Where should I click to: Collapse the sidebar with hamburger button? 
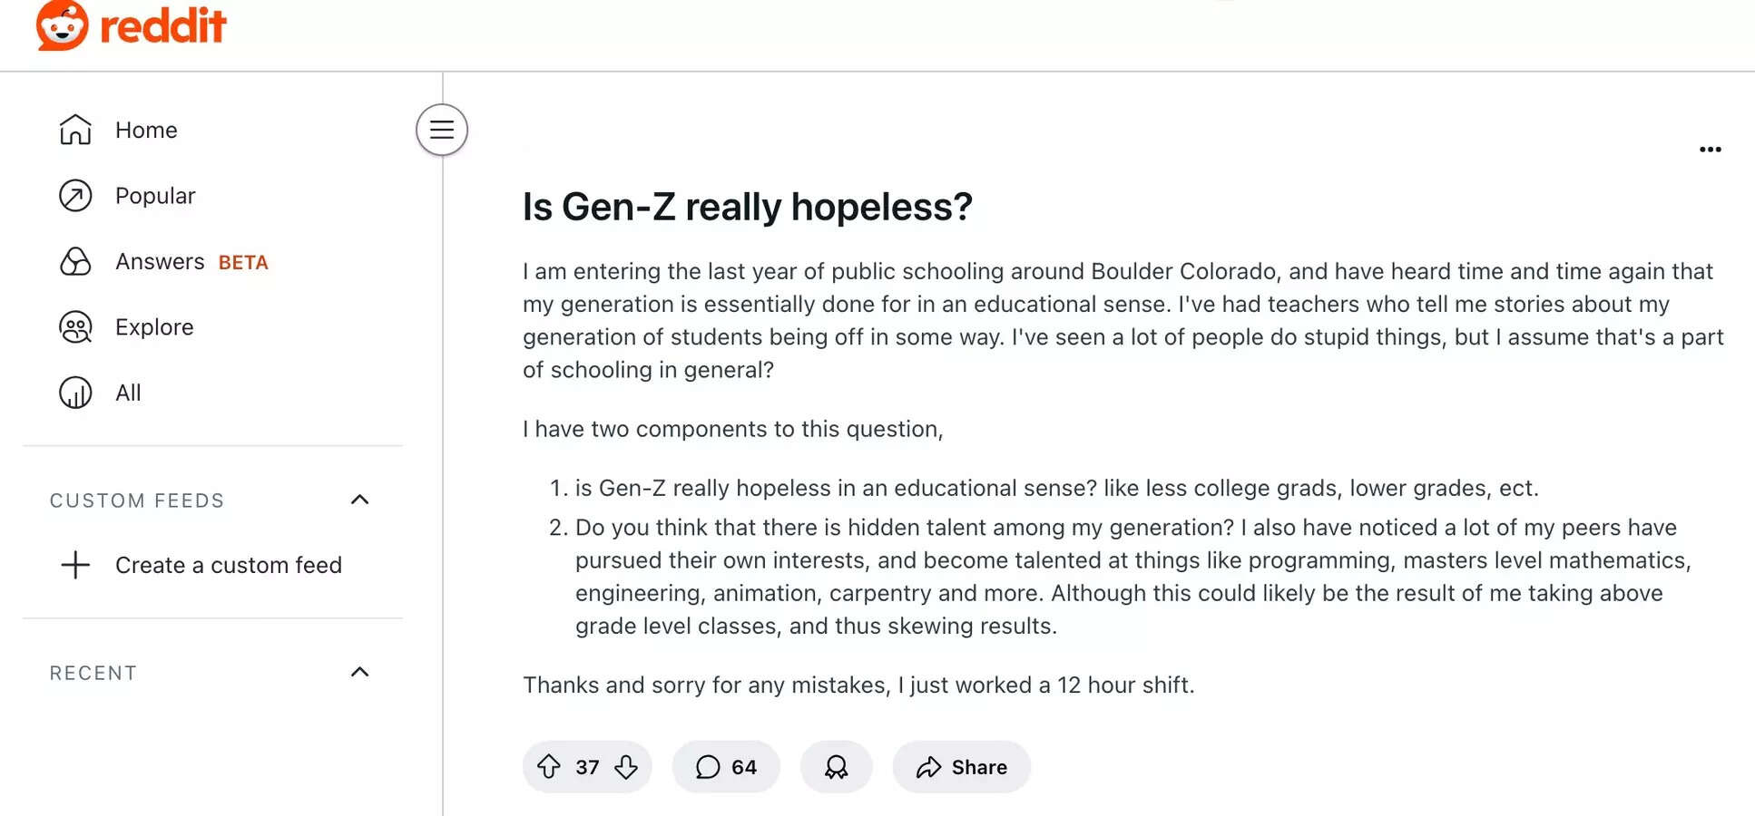pos(442,130)
